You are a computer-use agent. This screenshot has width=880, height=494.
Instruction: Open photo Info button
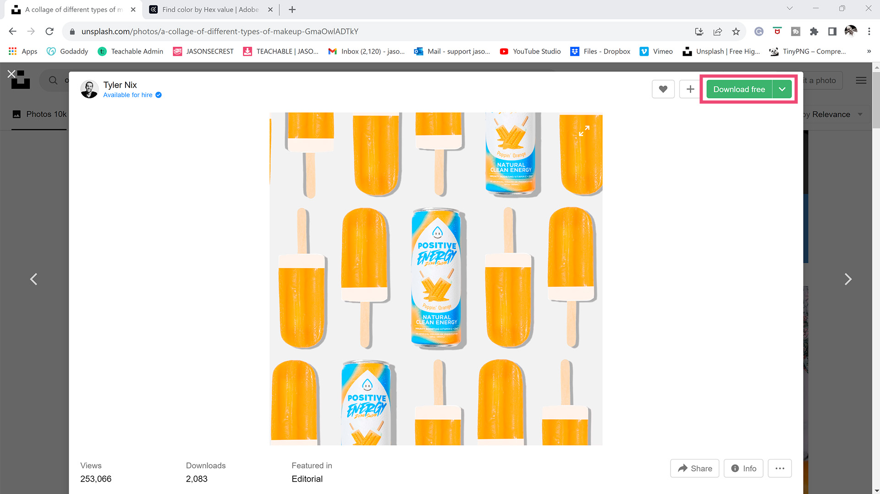[743, 468]
